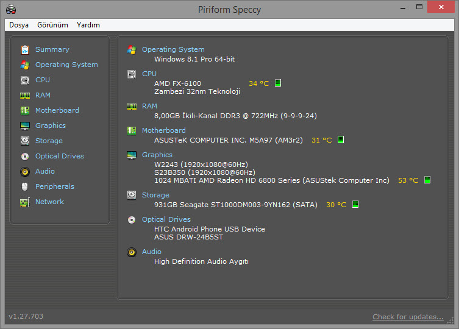Click the Storage disk icon in main panel
Screen dimensions: 459x329
coord(132,195)
